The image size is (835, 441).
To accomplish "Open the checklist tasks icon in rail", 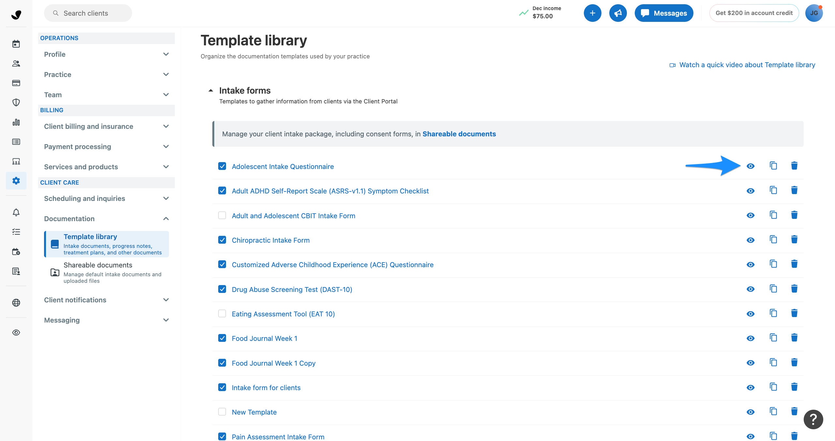I will pos(16,232).
